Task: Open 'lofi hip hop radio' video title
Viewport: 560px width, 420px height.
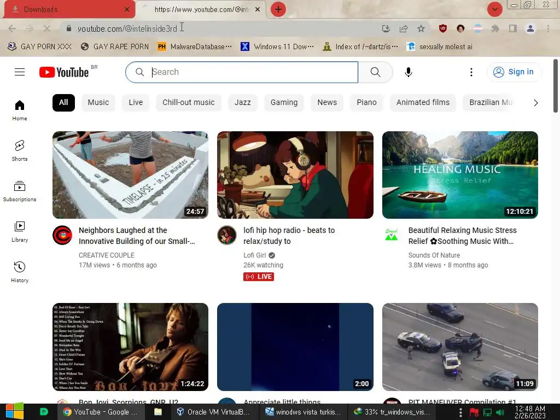Action: tap(289, 236)
